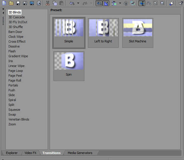Choose Page Peel from the transitions list
The image size is (184, 160).
(15, 76)
